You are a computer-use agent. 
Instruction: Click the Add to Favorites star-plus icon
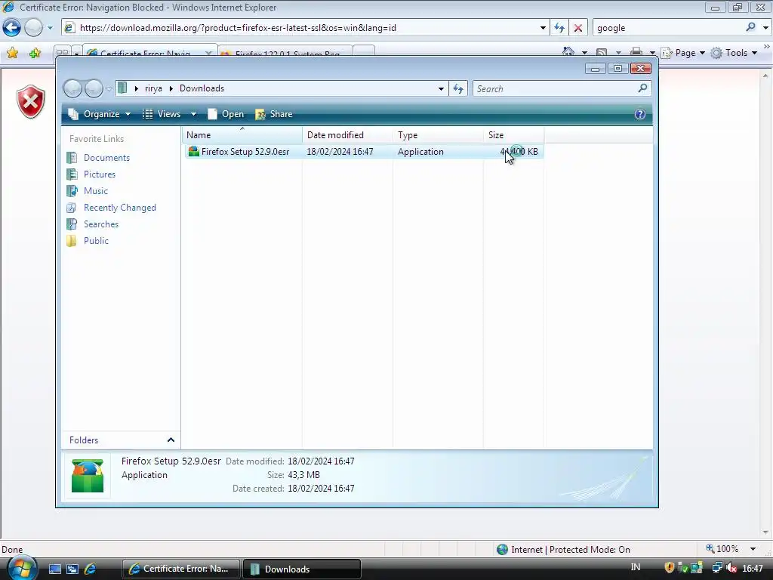pos(35,53)
